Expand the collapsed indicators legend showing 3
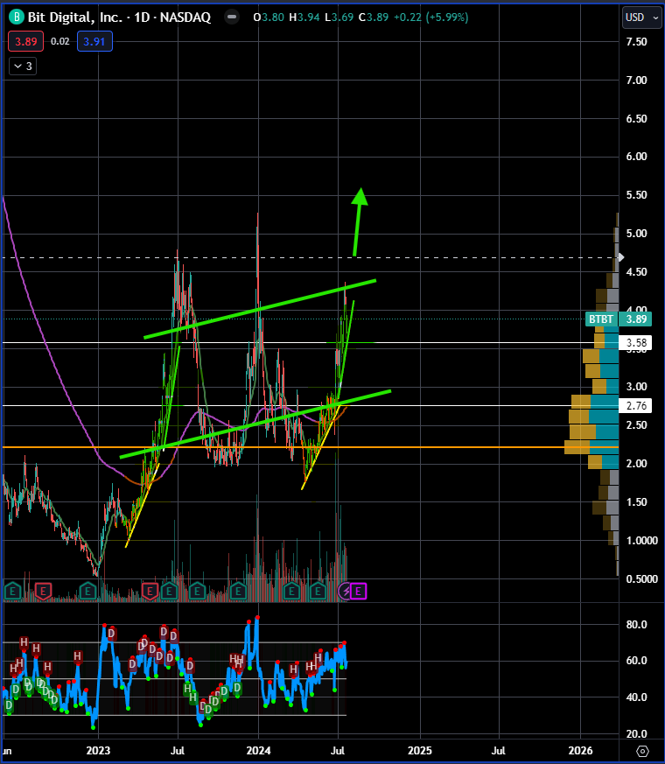 click(23, 67)
